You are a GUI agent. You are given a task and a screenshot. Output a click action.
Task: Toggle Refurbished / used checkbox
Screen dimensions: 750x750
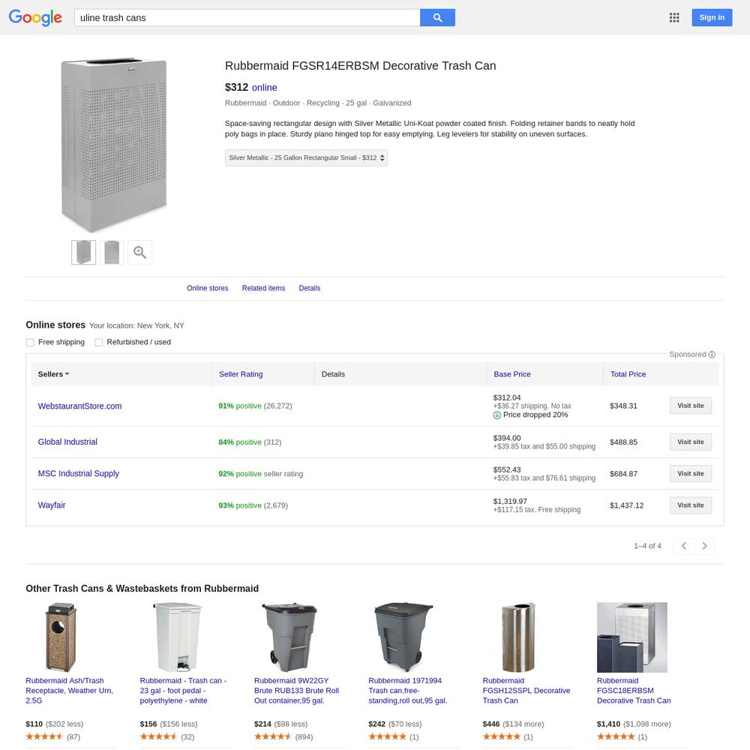98,343
